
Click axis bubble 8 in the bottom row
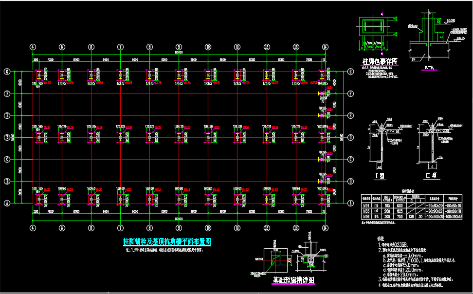point(149,228)
